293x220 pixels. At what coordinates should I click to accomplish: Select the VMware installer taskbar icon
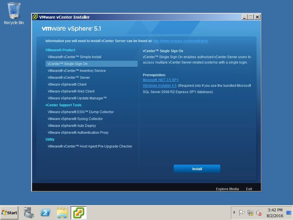(78, 213)
